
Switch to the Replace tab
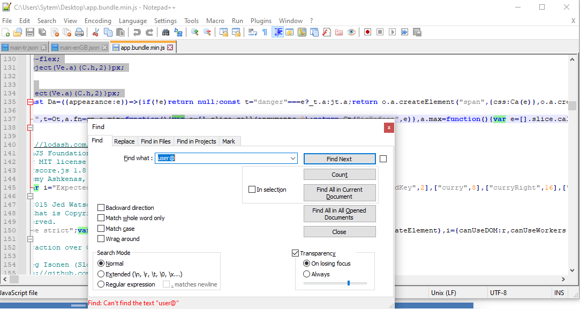coord(124,141)
